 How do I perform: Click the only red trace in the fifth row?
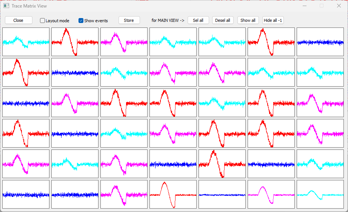pos(222,164)
